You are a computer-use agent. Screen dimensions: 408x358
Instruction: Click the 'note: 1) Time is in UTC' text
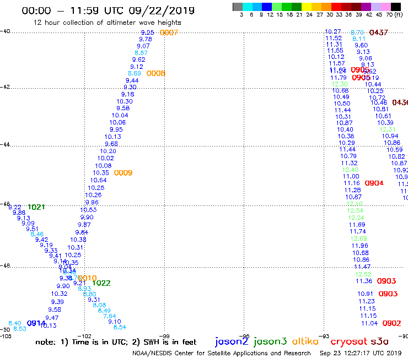(82, 342)
